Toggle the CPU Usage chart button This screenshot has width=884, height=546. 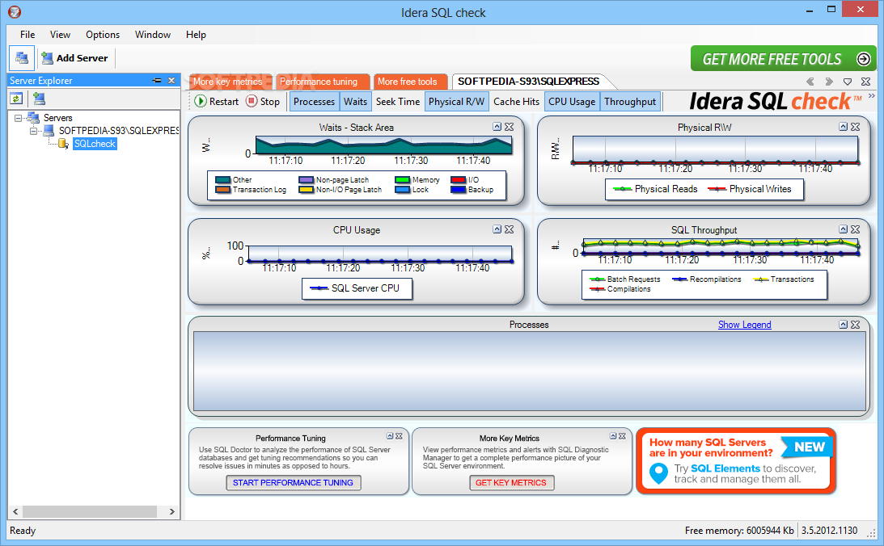[x=572, y=101]
